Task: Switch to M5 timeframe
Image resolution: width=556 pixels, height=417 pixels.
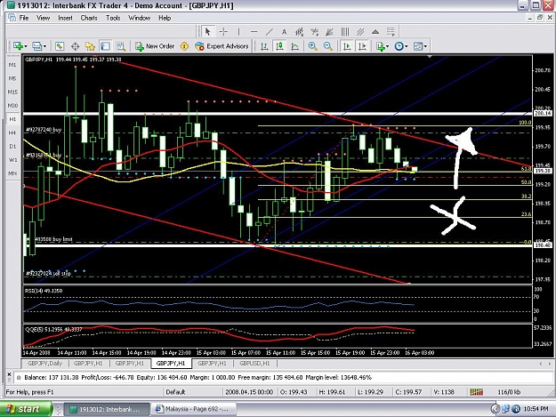Action: click(12, 78)
